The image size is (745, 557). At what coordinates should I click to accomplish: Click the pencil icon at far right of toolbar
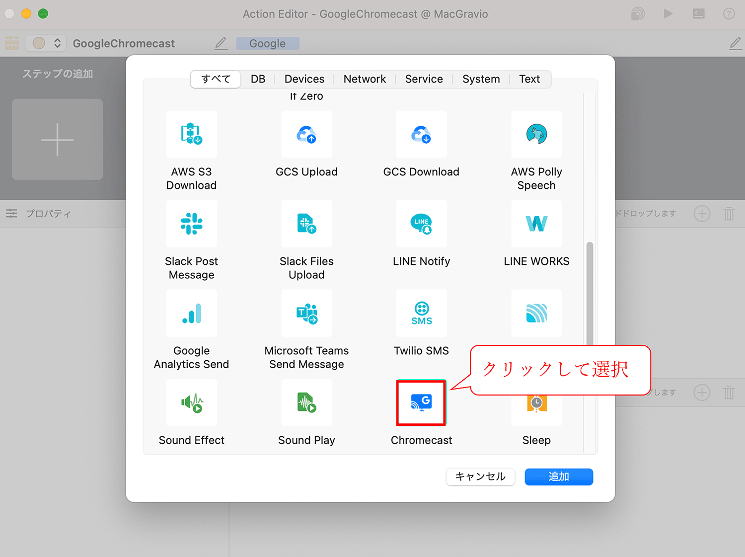coord(735,43)
